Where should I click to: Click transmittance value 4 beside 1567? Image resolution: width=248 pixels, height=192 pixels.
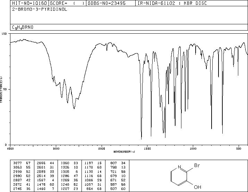click(x=53, y=180)
